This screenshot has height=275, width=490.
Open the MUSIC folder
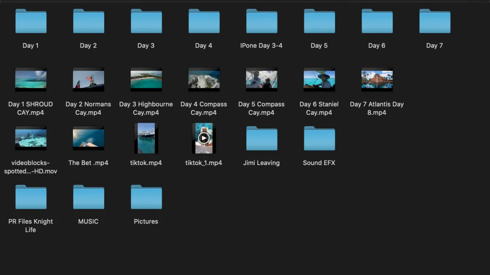pyautogui.click(x=88, y=197)
